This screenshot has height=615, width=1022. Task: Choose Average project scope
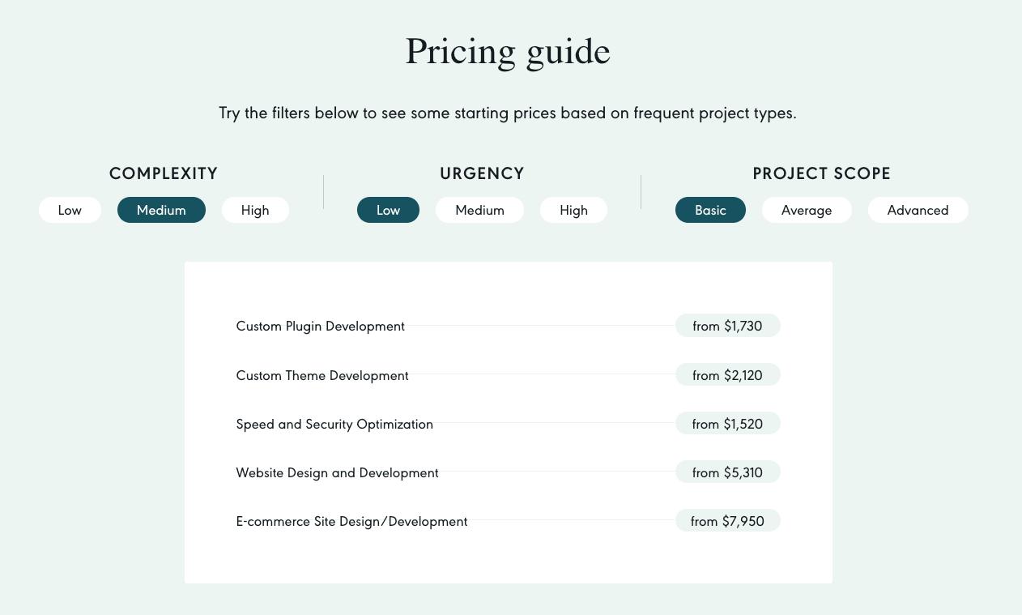[807, 210]
